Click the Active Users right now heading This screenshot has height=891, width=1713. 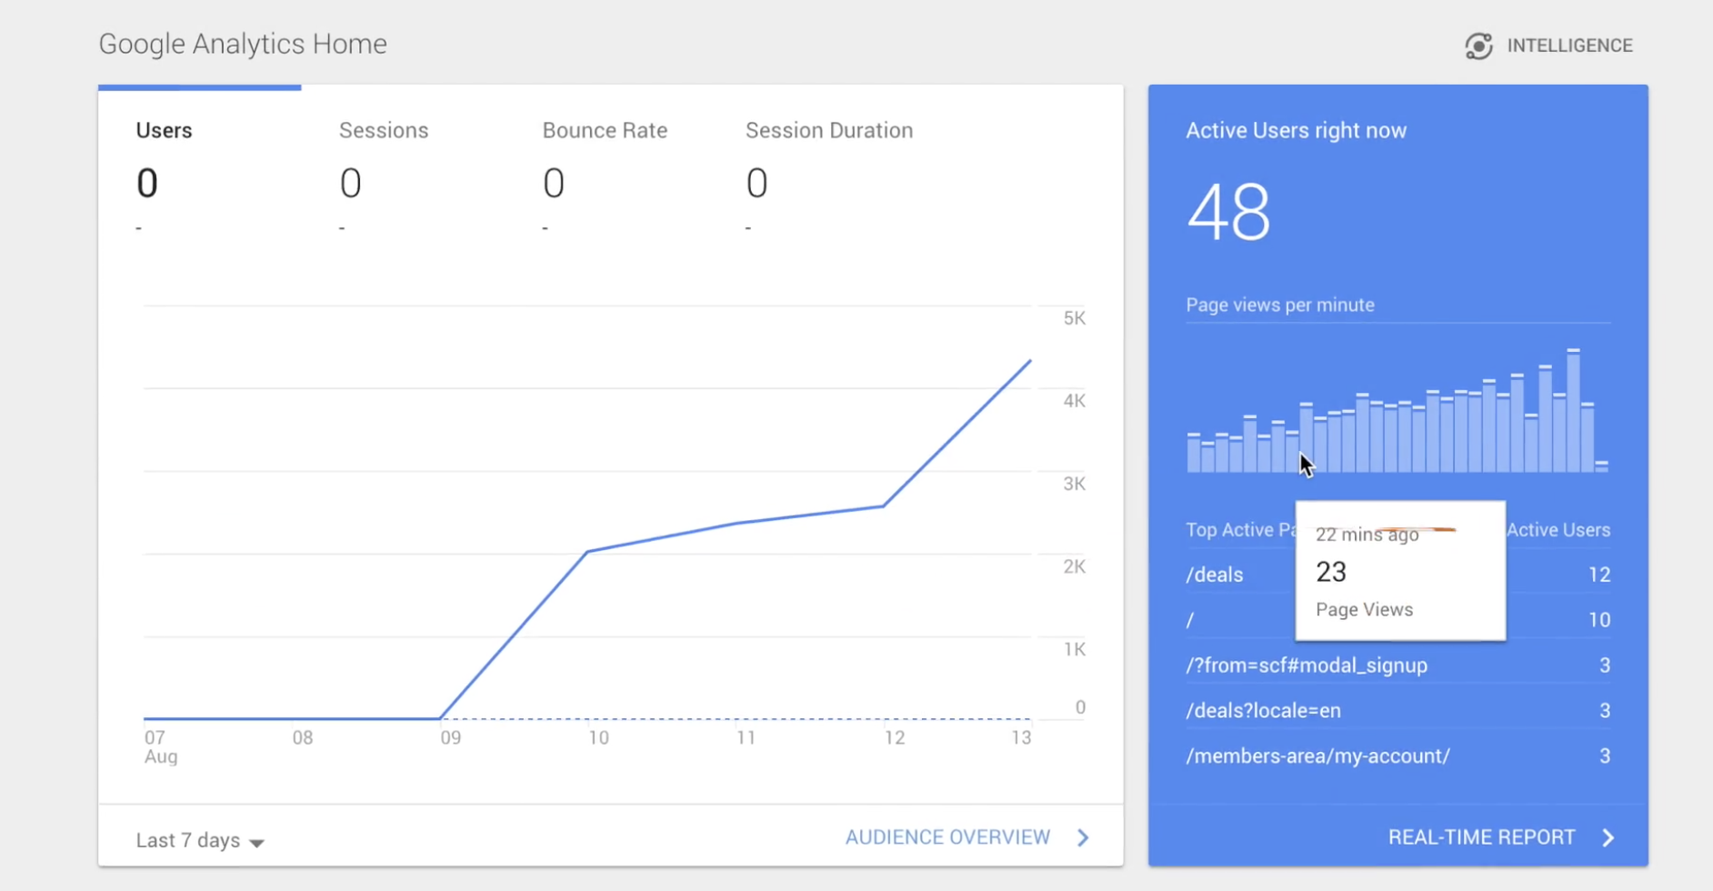coord(1296,130)
